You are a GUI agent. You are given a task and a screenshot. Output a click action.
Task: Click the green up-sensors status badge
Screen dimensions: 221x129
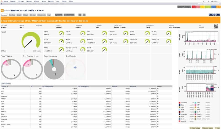(x=208, y=7)
